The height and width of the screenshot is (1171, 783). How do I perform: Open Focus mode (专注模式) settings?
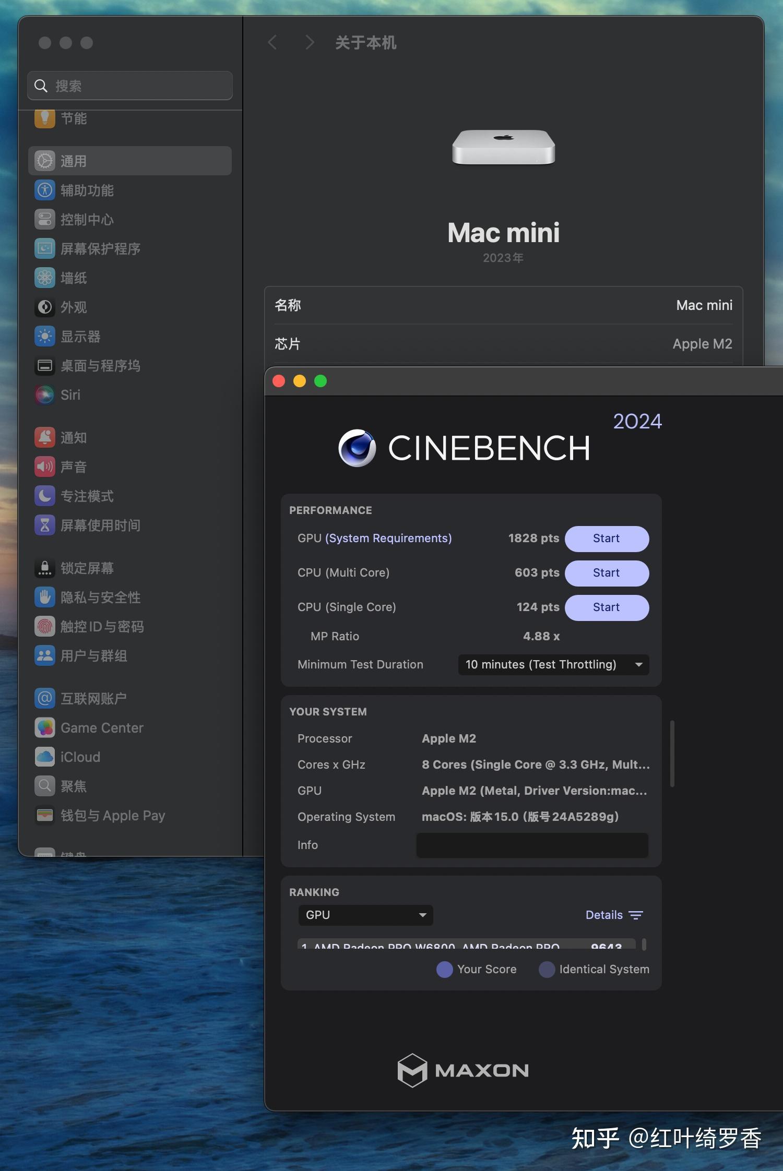pyautogui.click(x=87, y=496)
